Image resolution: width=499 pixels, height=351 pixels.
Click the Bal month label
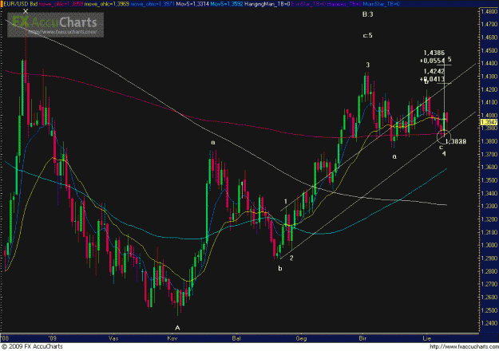click(236, 338)
